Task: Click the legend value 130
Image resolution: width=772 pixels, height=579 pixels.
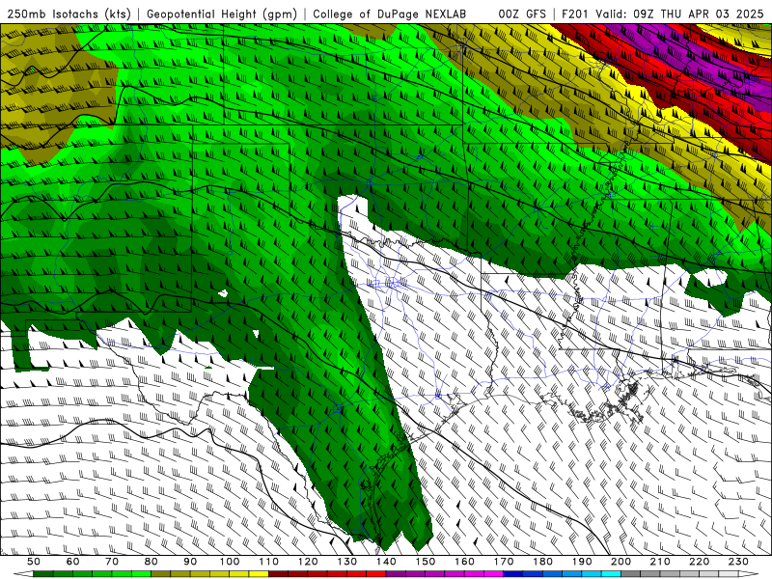Action: point(346,562)
